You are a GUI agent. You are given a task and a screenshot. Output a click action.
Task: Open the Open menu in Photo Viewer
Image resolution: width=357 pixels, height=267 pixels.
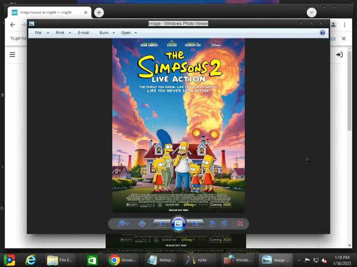click(x=126, y=33)
